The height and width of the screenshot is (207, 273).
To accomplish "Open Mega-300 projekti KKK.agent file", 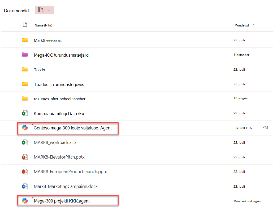I will (62, 201).
